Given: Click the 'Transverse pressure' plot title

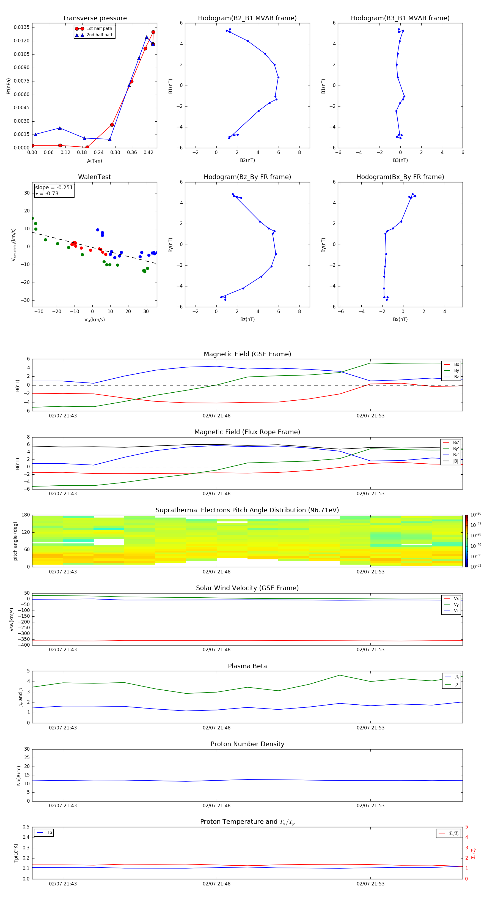Looking at the screenshot, I should (94, 18).
